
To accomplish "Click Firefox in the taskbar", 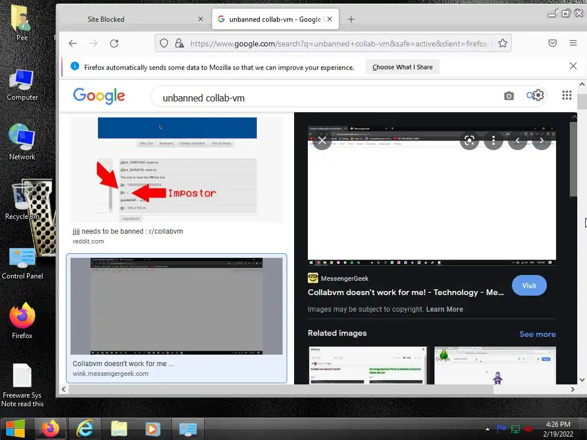I will (50, 429).
